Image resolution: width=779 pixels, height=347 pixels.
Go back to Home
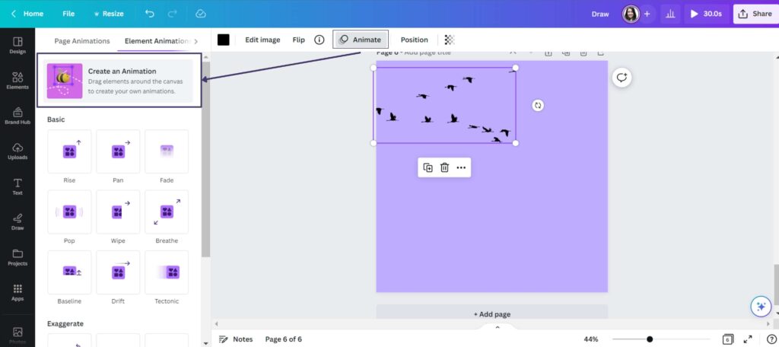coord(27,14)
